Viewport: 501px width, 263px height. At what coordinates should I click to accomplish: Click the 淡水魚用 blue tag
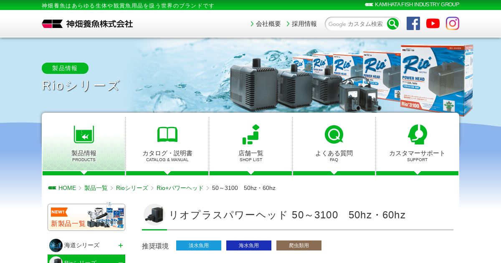tap(199, 245)
